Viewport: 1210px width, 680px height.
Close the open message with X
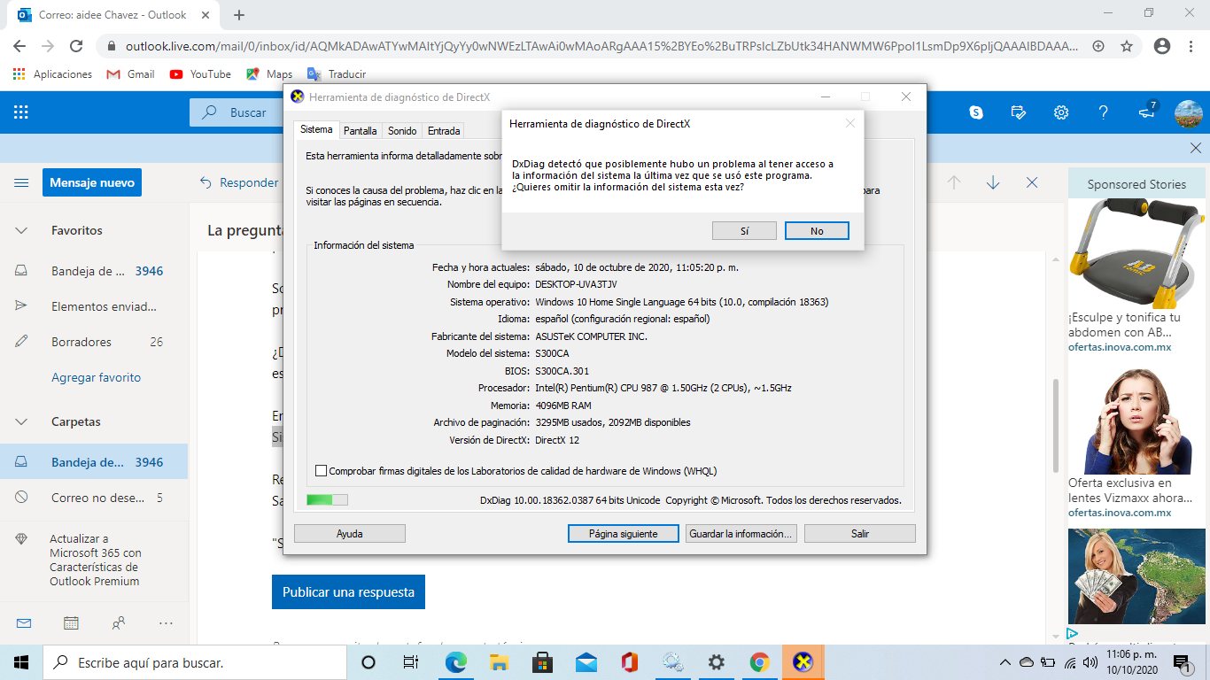(1032, 182)
